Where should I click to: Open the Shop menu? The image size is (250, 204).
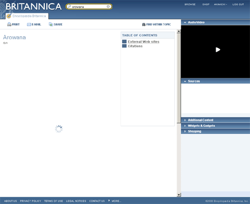point(206,4)
